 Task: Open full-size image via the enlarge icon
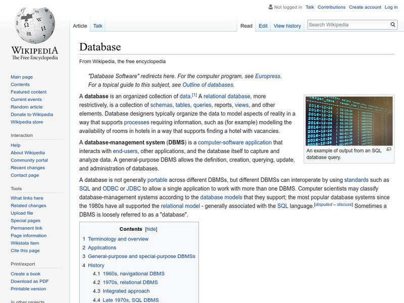point(388,148)
